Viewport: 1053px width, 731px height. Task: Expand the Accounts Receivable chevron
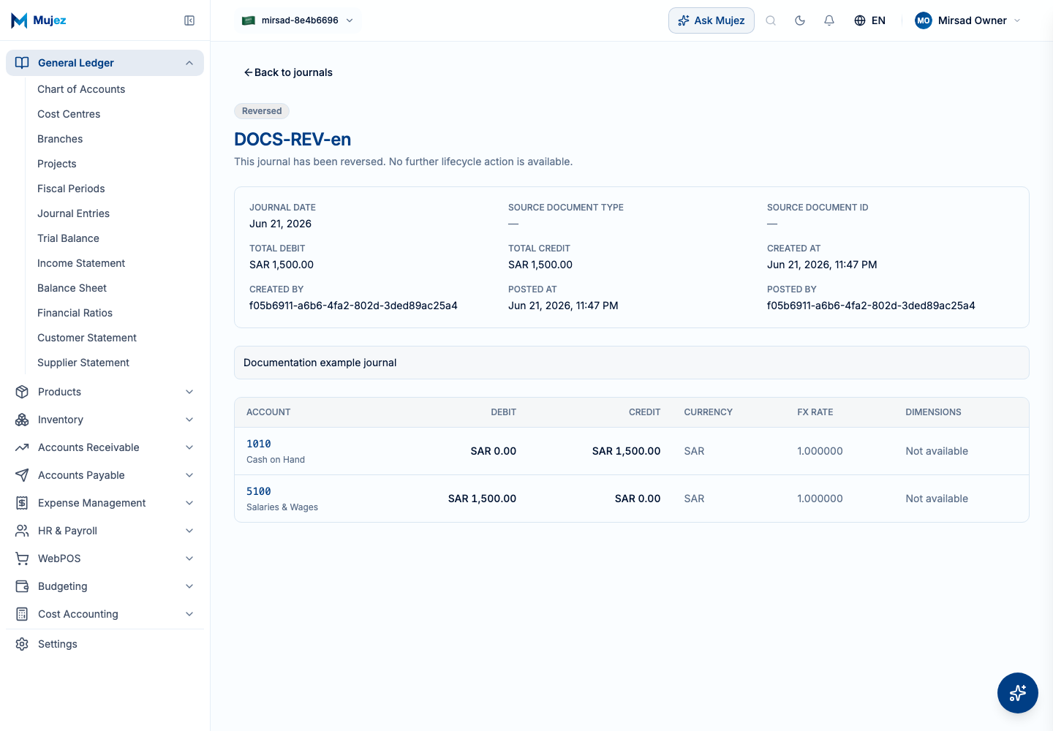(x=189, y=447)
